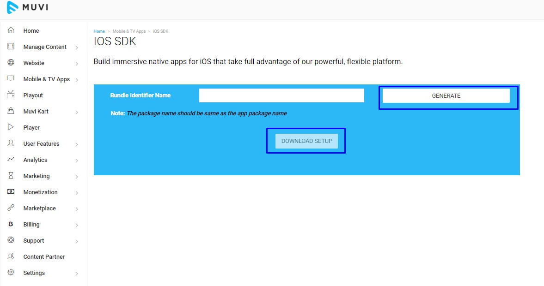Expand the Marketing chevron
This screenshot has width=544, height=286.
[x=77, y=177]
